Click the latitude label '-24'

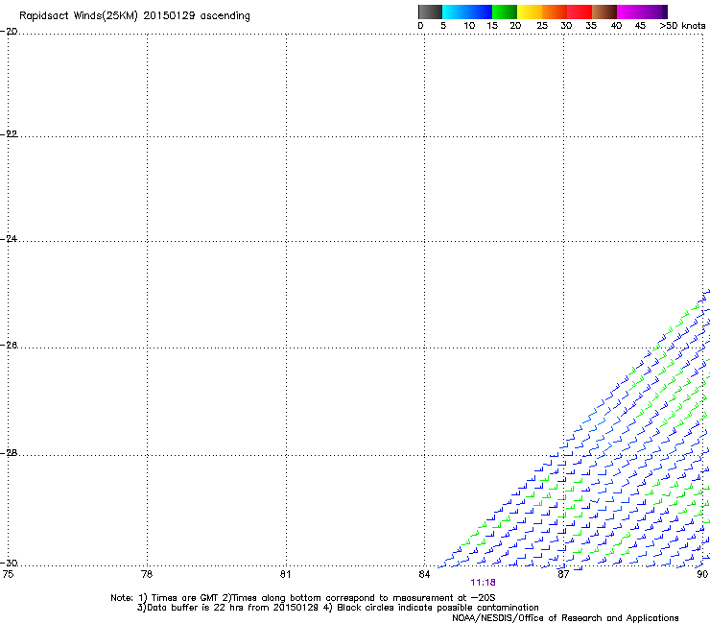pyautogui.click(x=9, y=238)
